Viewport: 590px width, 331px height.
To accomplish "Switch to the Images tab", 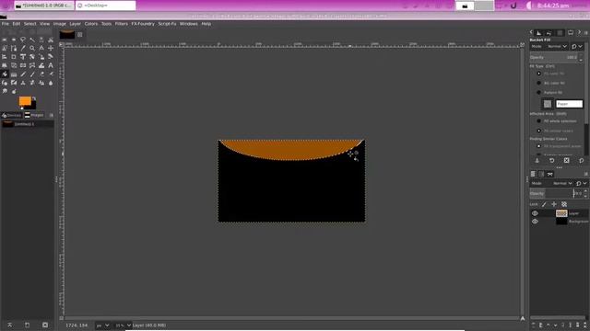I will (34, 115).
